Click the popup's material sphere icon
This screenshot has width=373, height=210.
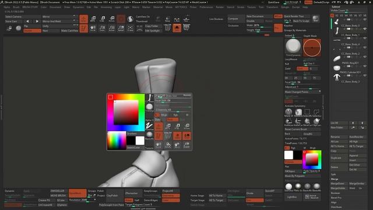(x=149, y=135)
